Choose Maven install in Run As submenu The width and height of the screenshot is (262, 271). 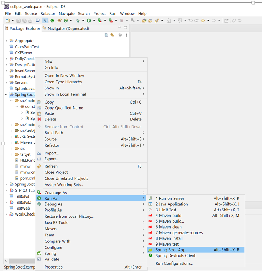tap(196, 238)
